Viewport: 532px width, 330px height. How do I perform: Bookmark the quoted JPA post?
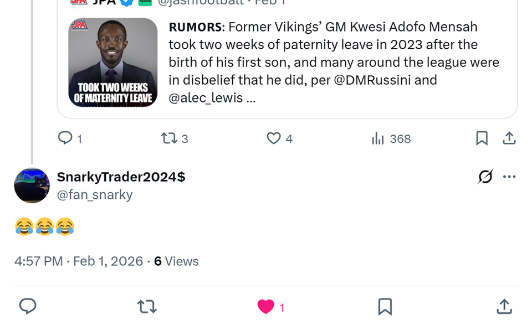pos(482,138)
